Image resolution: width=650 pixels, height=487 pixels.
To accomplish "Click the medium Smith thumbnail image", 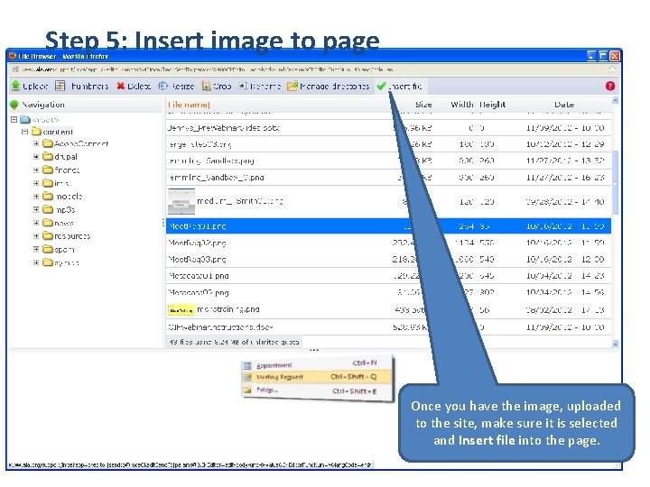I will pyautogui.click(x=181, y=202).
